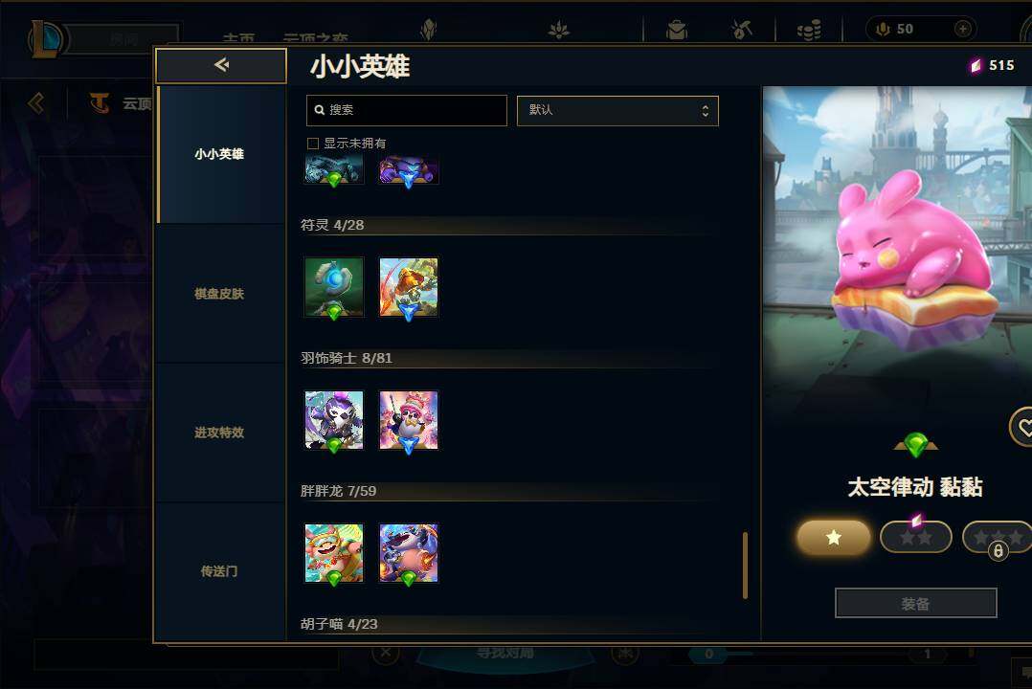Click the 装备 equip button
The height and width of the screenshot is (689, 1032).
[x=915, y=603]
